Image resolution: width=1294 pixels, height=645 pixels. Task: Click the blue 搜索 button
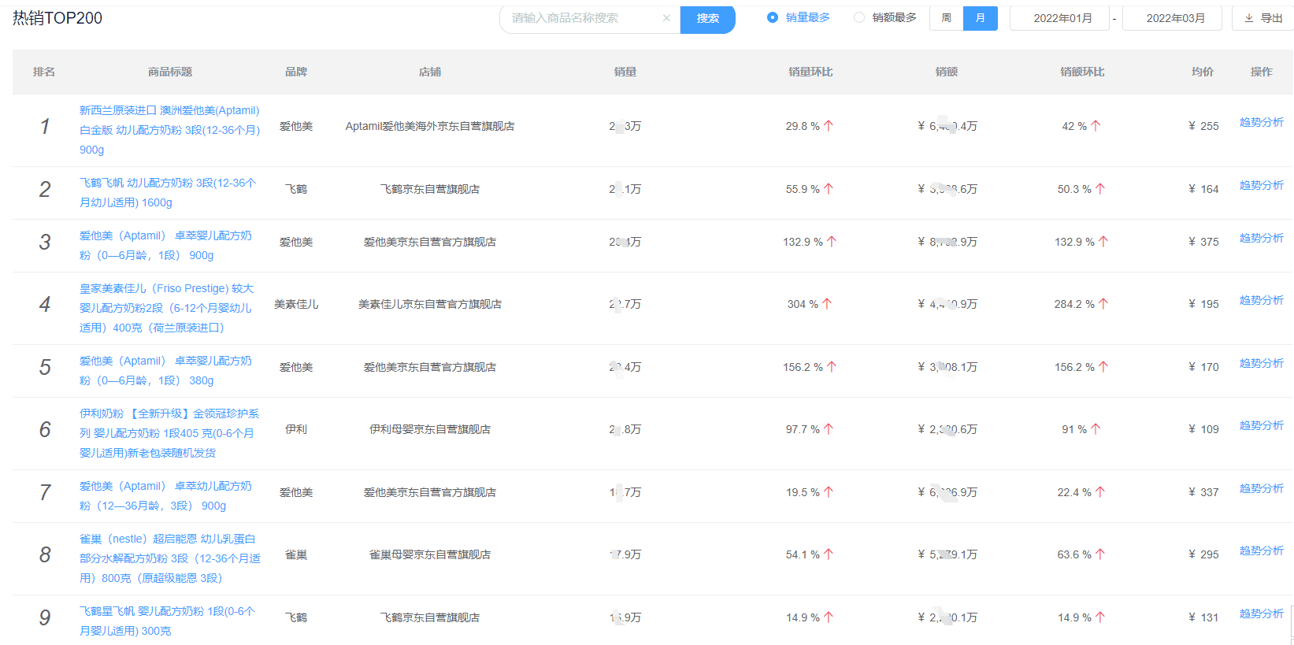[707, 18]
